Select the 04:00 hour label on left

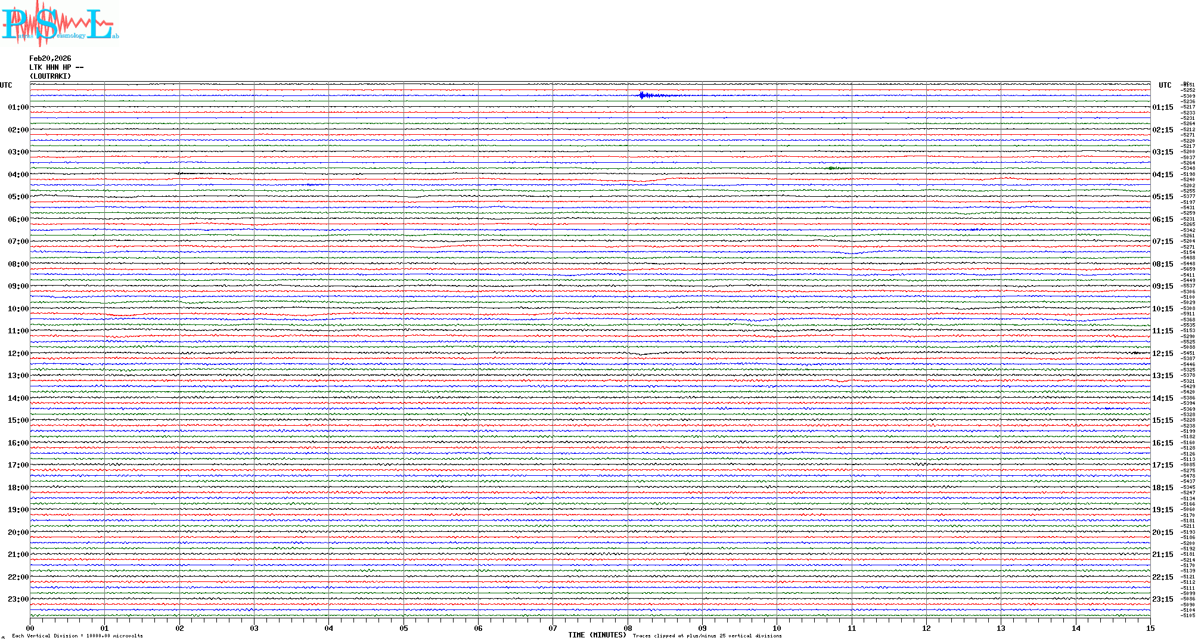18,175
